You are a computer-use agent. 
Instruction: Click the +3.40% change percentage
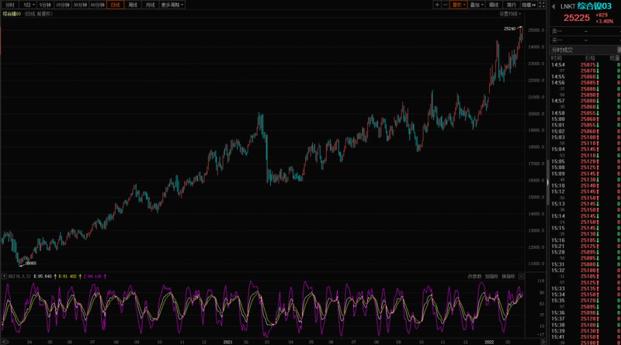click(x=605, y=22)
